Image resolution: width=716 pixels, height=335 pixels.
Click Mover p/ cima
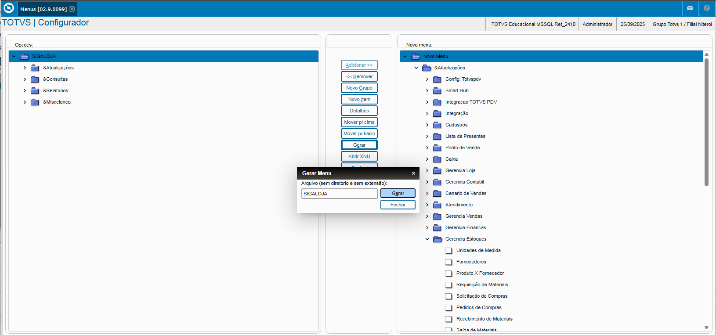tap(359, 122)
